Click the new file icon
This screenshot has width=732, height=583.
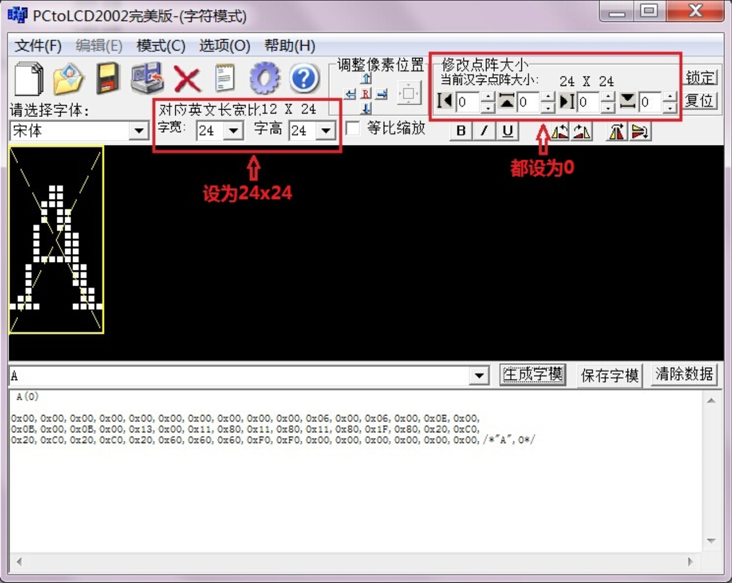(28, 79)
